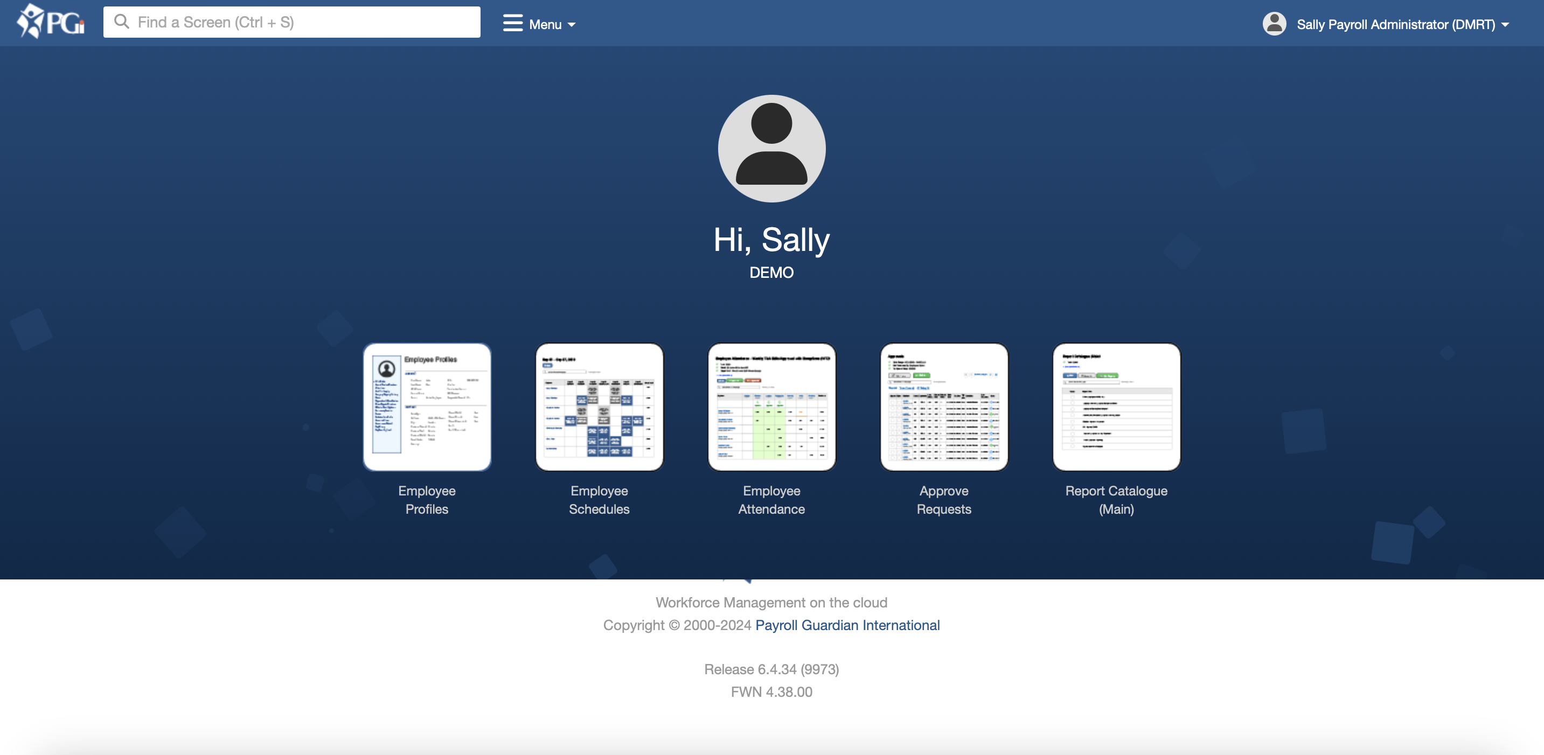This screenshot has height=755, width=1544.
Task: Open the Approve Requests tile
Action: (943, 407)
